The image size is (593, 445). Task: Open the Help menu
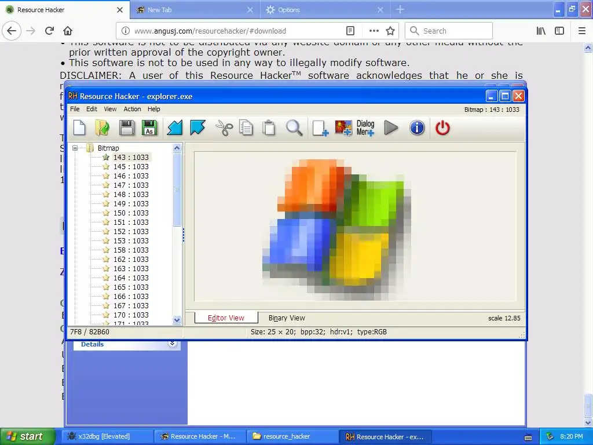(x=153, y=109)
